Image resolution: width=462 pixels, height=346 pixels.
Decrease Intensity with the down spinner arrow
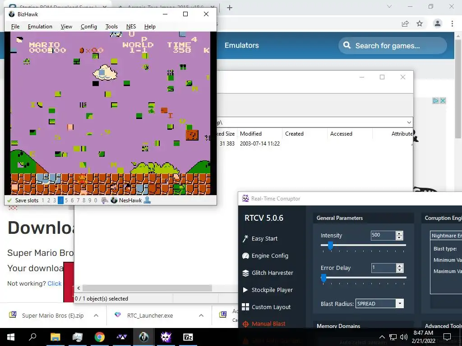pyautogui.click(x=400, y=237)
